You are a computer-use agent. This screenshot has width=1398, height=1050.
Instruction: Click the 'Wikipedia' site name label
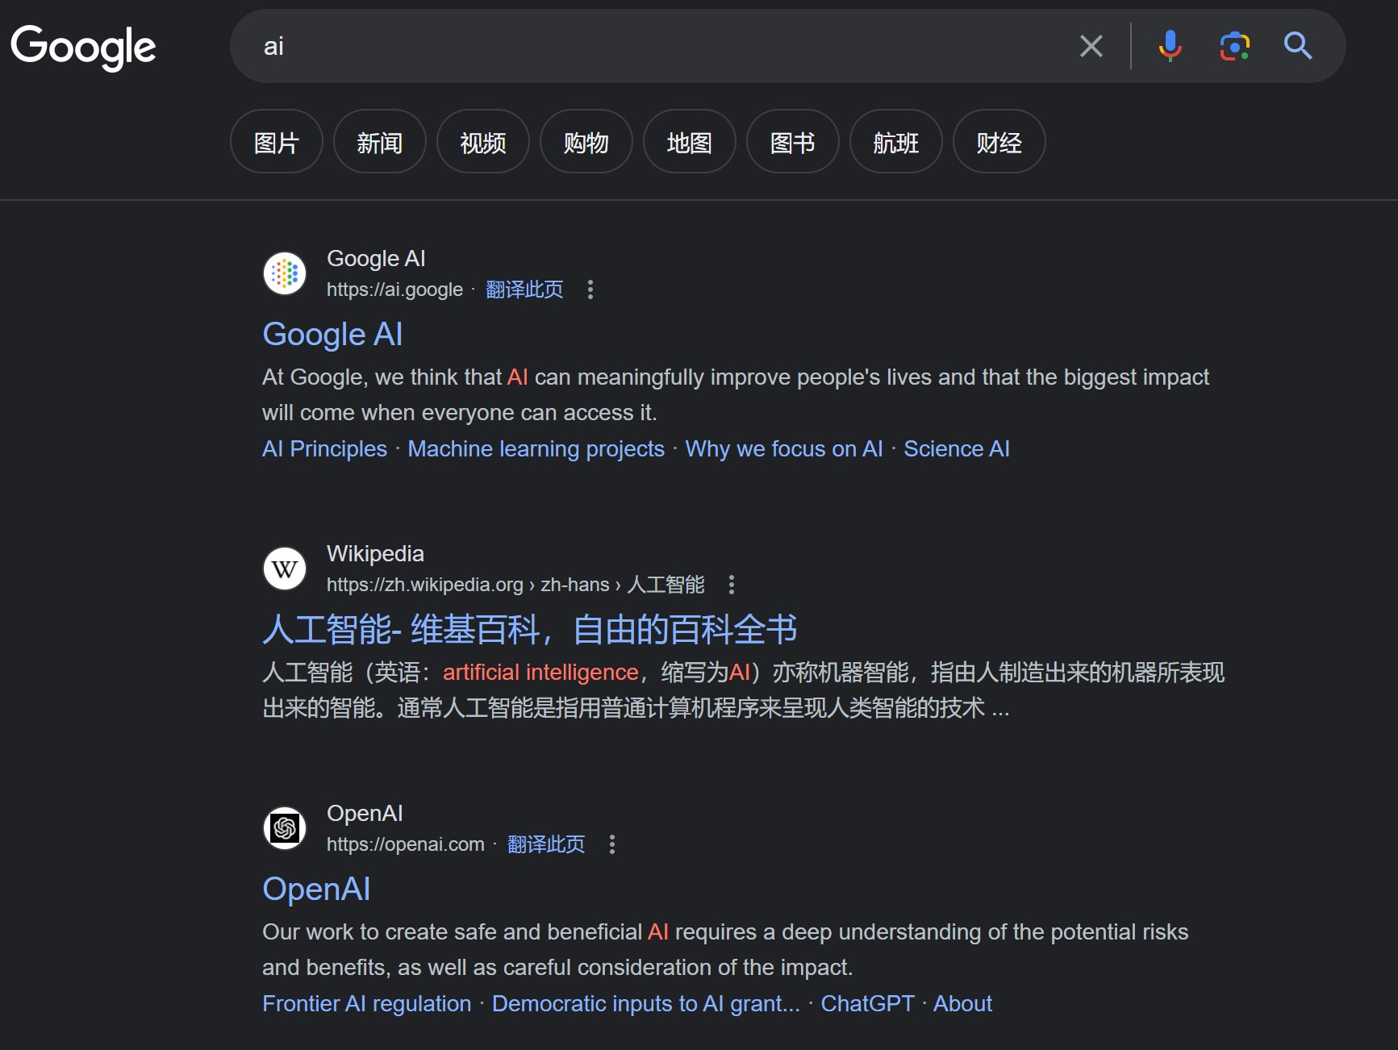click(375, 553)
